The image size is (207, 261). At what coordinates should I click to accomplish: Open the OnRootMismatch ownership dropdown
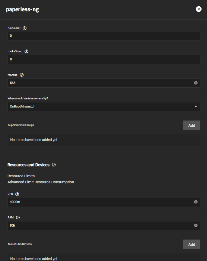coord(104,107)
